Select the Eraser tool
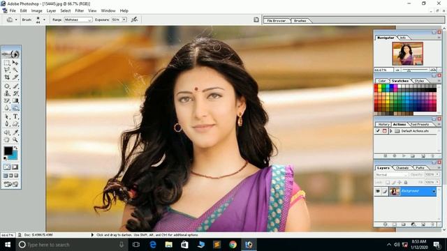This screenshot has height=251, width=447. click(7, 100)
